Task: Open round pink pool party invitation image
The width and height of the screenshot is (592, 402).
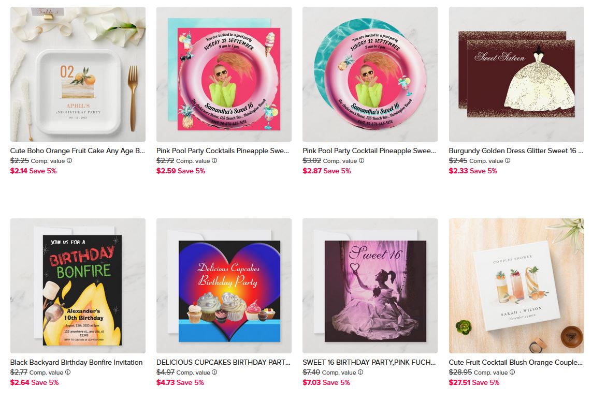Action: coord(370,75)
